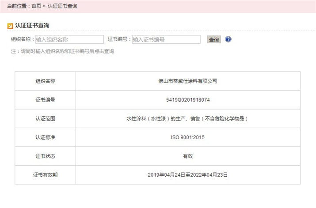Click the certificate status value 有效

pos(188,156)
